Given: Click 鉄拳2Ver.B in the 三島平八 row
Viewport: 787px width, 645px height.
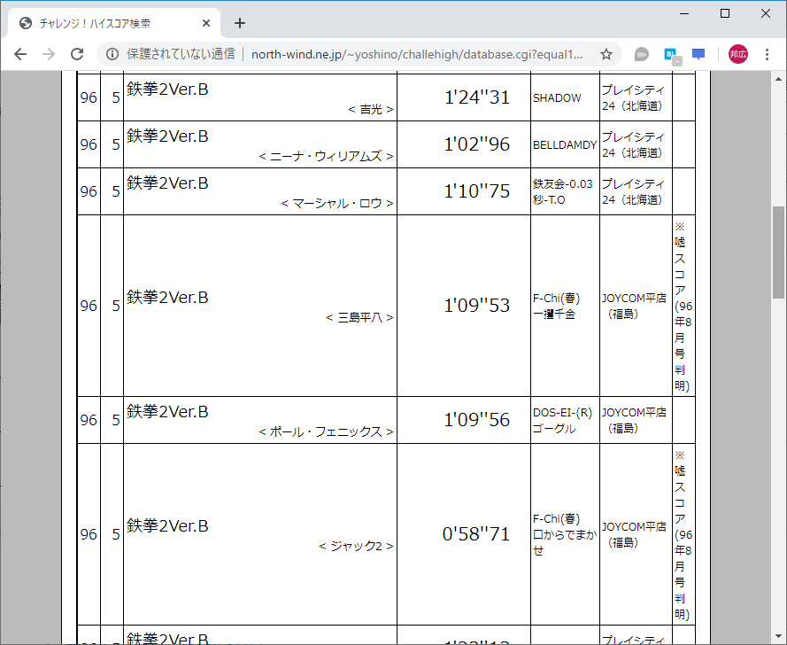Looking at the screenshot, I should point(167,298).
